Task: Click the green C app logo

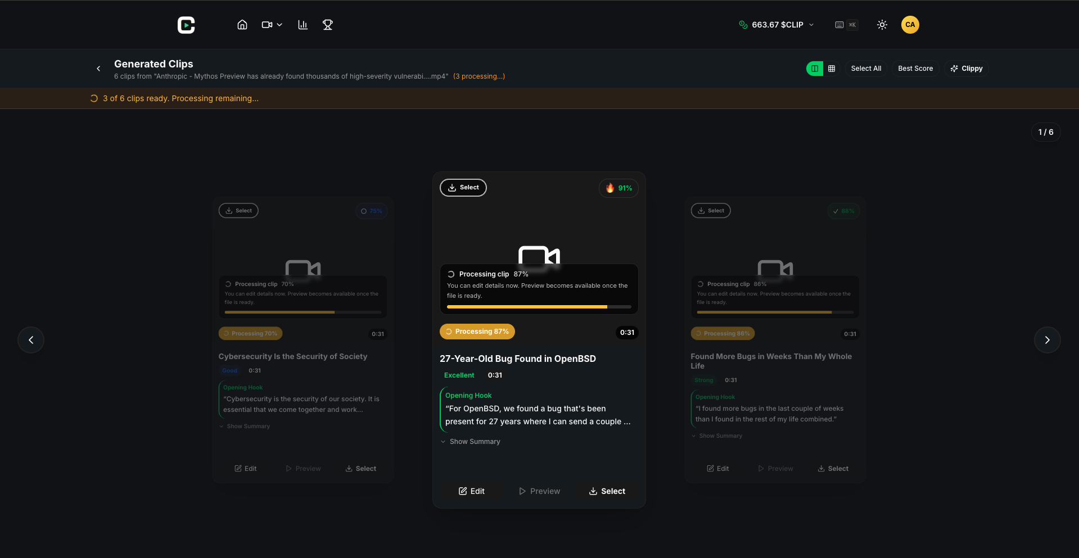Action: tap(186, 25)
